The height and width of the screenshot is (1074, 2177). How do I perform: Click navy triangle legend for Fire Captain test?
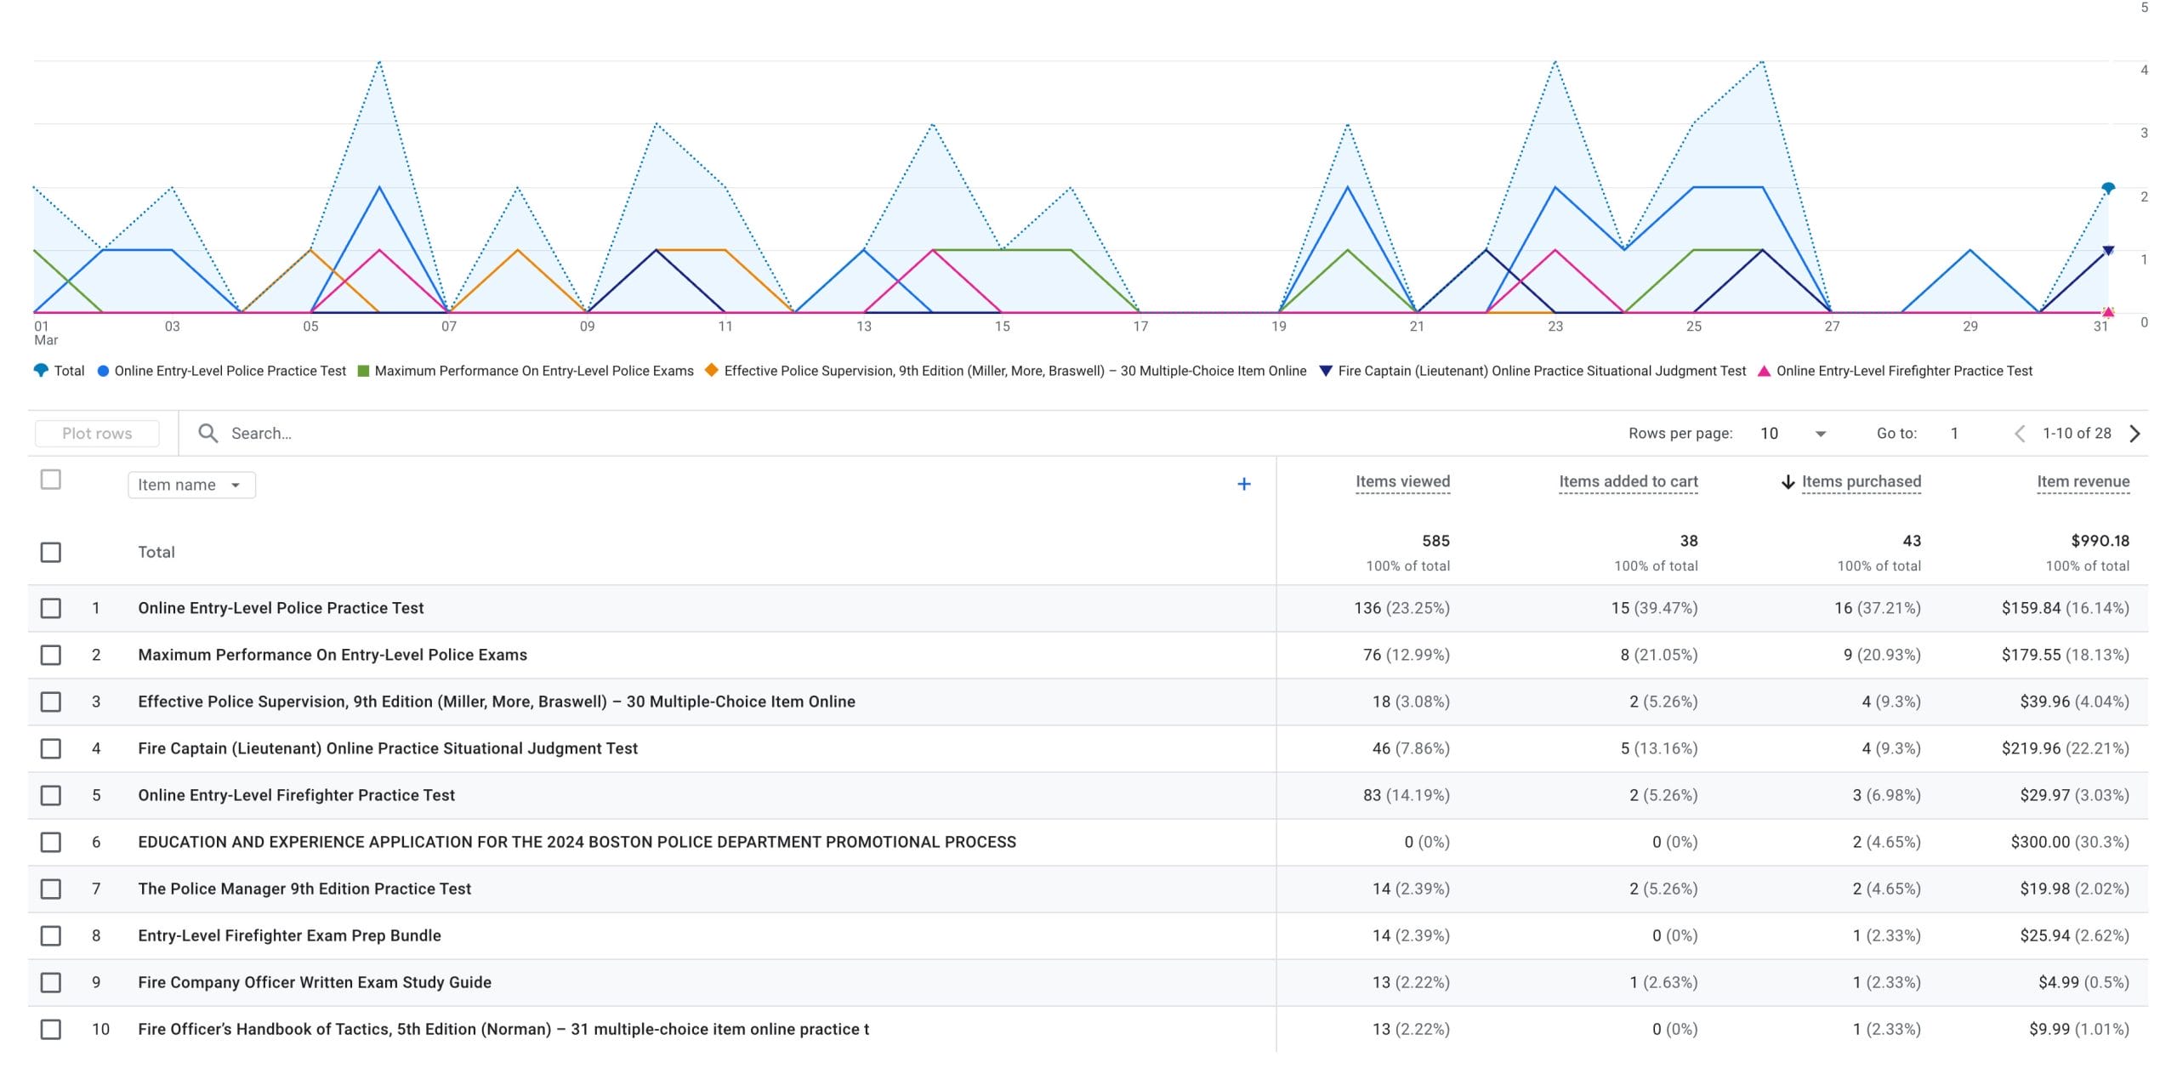click(x=1325, y=371)
